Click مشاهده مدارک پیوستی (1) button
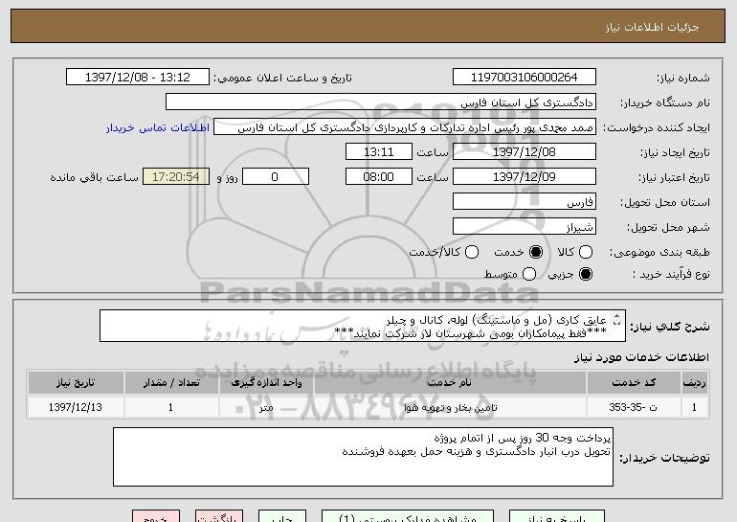The height and width of the screenshot is (522, 737). point(408,516)
